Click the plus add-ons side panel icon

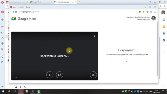[164, 51]
